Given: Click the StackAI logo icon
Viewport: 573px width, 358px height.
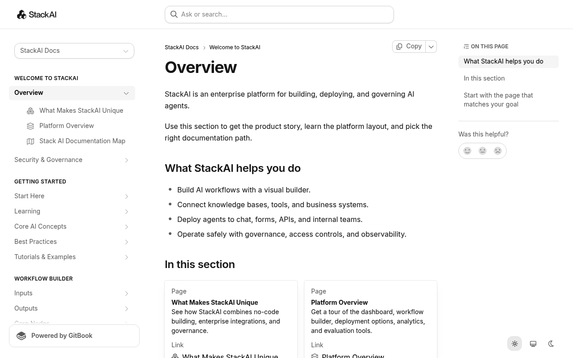Looking at the screenshot, I should tap(21, 15).
